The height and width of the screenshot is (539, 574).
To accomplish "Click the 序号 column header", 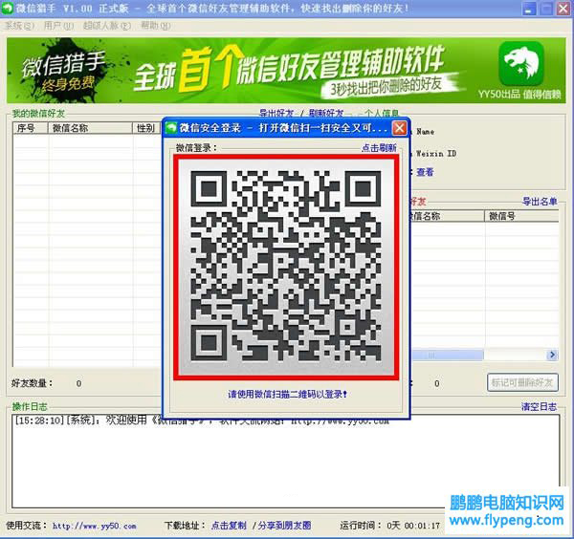I will tap(31, 128).
